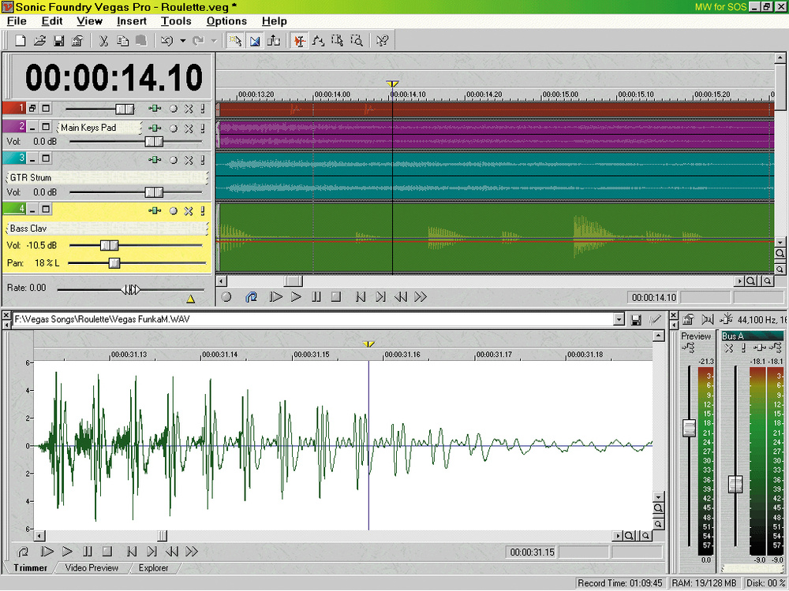
Task: Minimize track 4 Bass Clav height
Action: [x=34, y=210]
